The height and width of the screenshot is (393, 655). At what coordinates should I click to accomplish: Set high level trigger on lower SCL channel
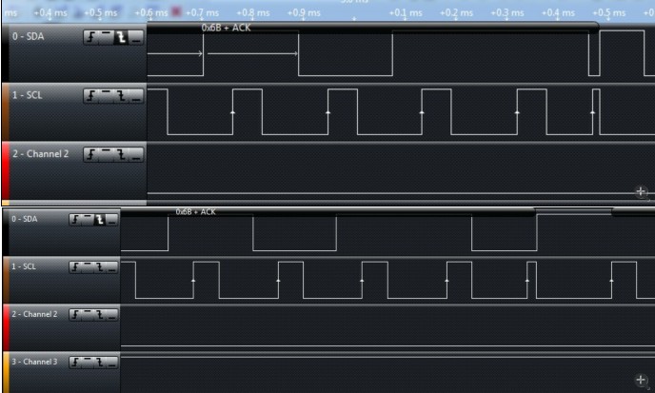(88, 267)
